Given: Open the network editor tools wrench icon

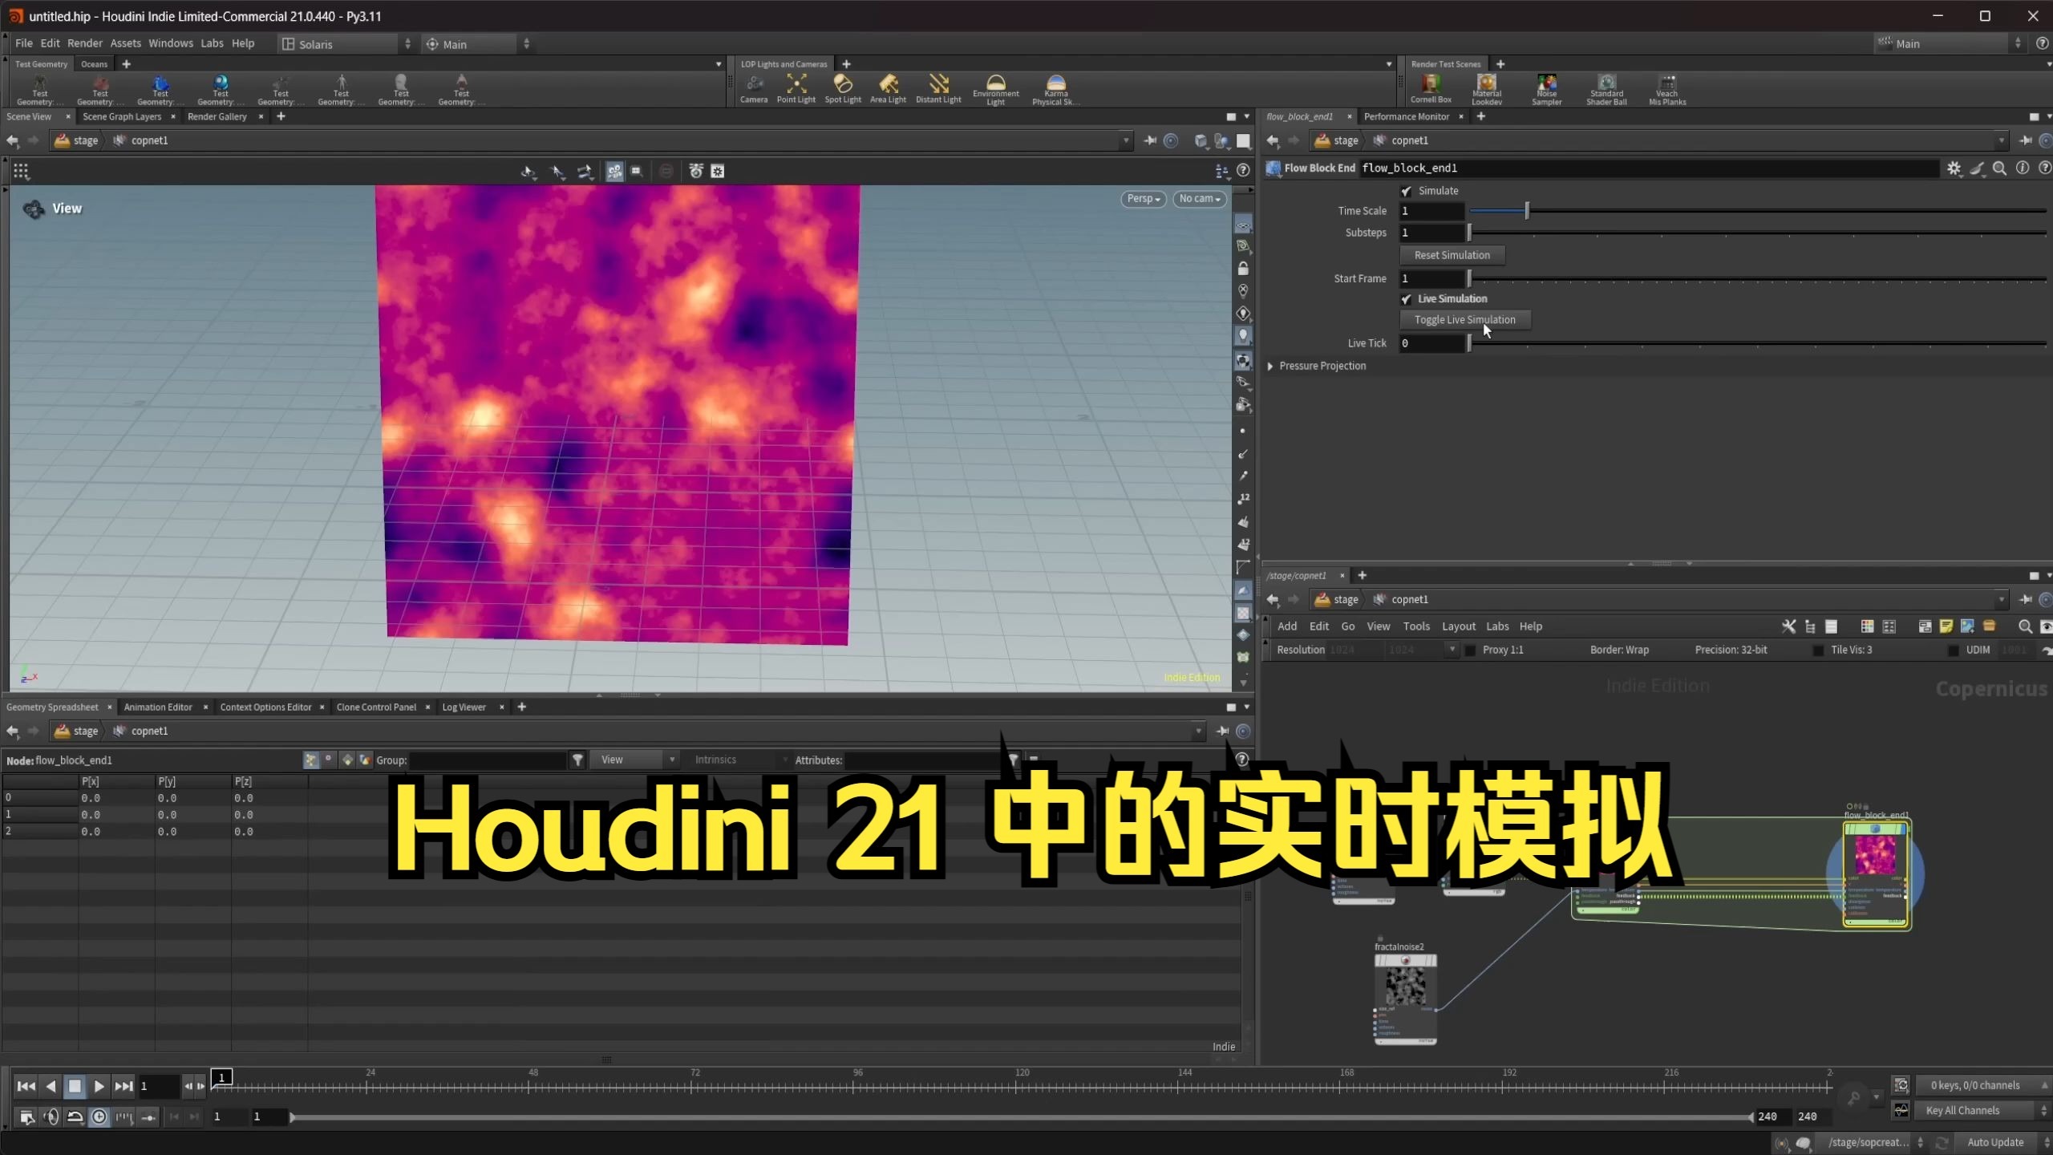Looking at the screenshot, I should tap(1788, 626).
